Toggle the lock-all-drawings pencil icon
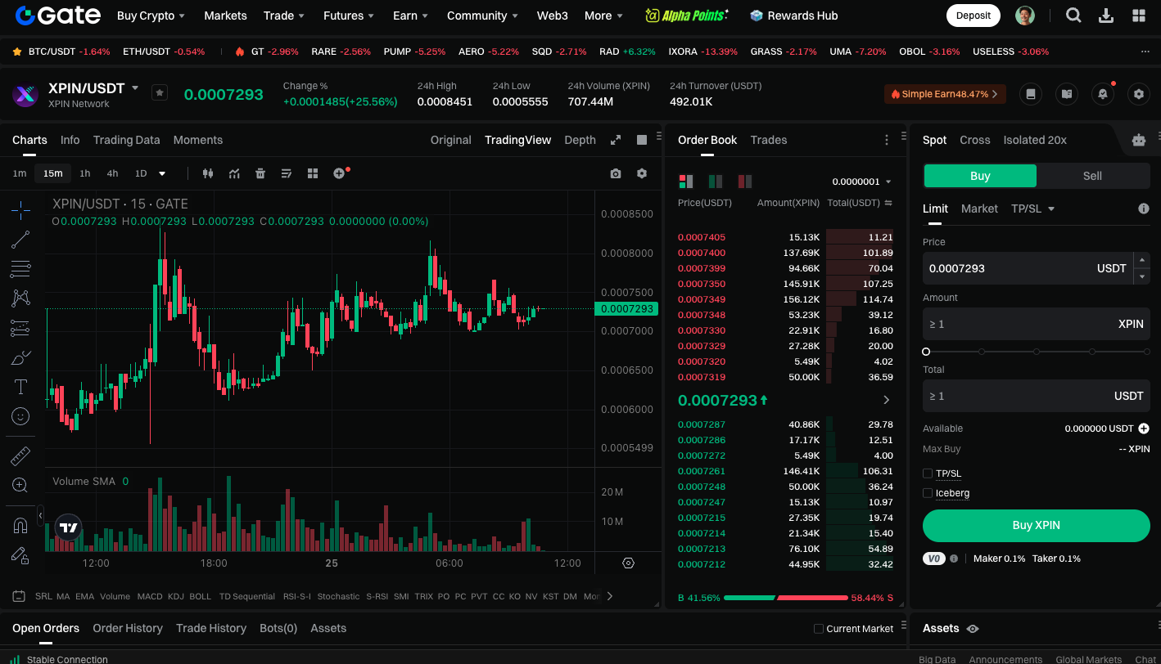 tap(20, 555)
